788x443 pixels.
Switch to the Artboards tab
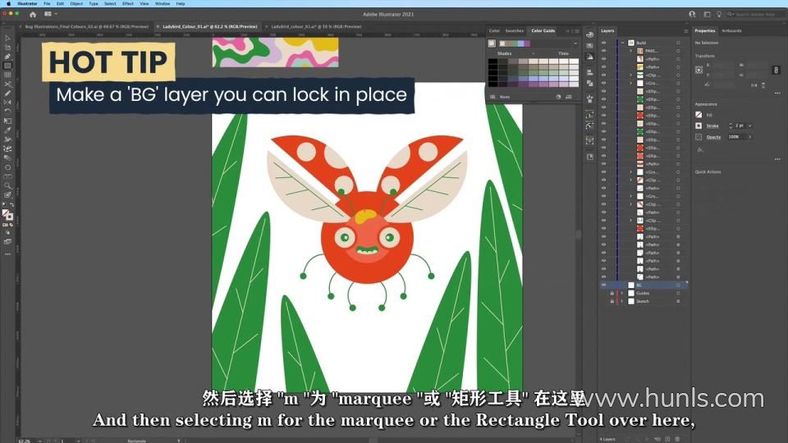click(x=731, y=30)
